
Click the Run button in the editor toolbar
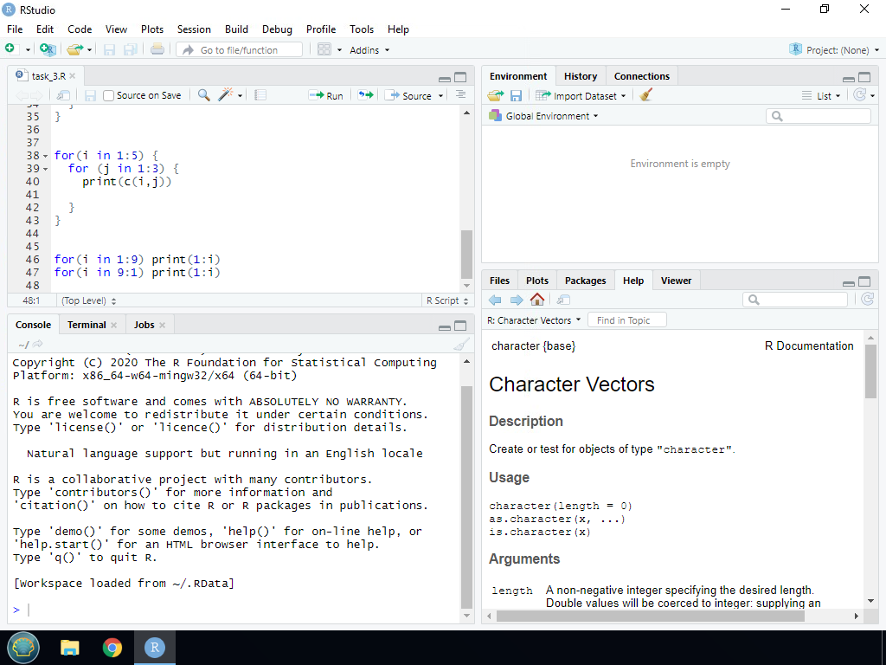(x=326, y=95)
